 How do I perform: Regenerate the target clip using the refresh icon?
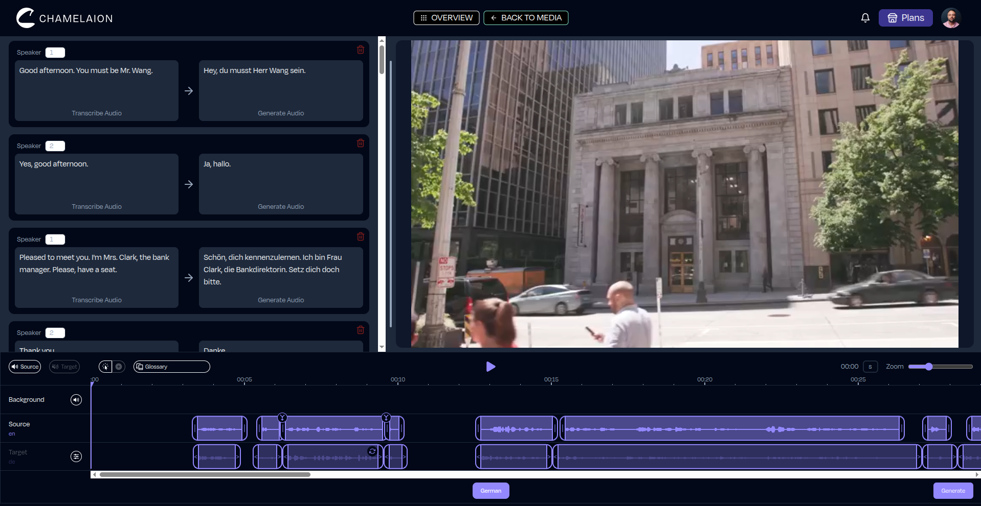click(x=372, y=451)
